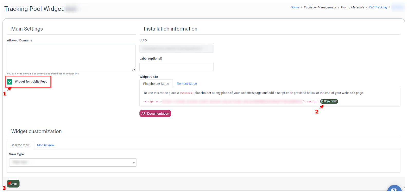Screen dimensions: 411x192
Task: Select the Desktop view tab
Action: (20, 145)
